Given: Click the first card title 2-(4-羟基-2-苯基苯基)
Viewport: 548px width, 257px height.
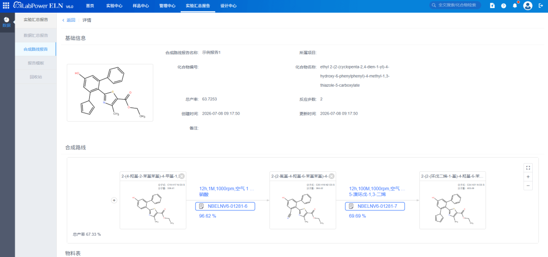Looking at the screenshot, I should (x=150, y=176).
